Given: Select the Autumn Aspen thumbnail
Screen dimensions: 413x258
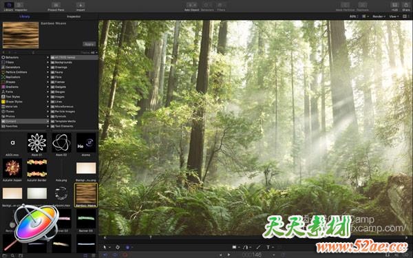Looking at the screenshot, I should coord(12,168).
